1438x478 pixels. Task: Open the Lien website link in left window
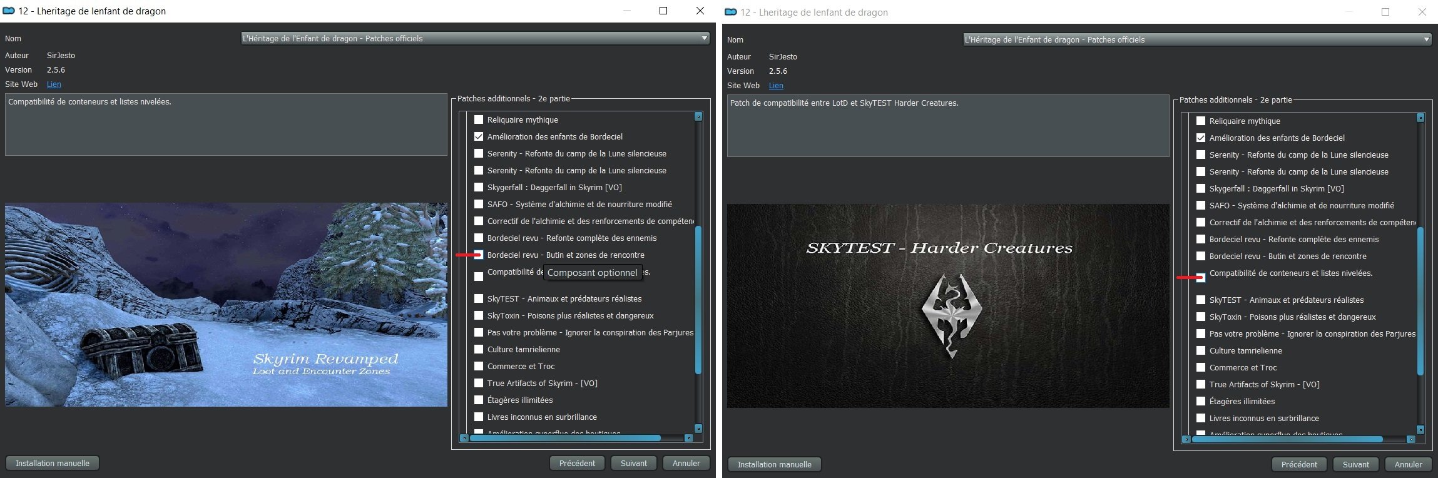[x=54, y=84]
